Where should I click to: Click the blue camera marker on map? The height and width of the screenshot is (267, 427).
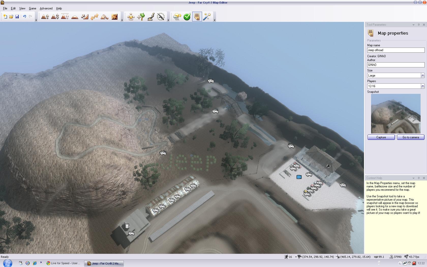[x=299, y=177]
